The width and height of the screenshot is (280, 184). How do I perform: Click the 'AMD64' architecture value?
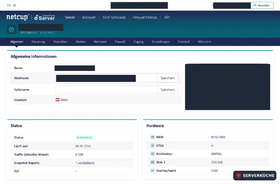pyautogui.click(x=217, y=154)
